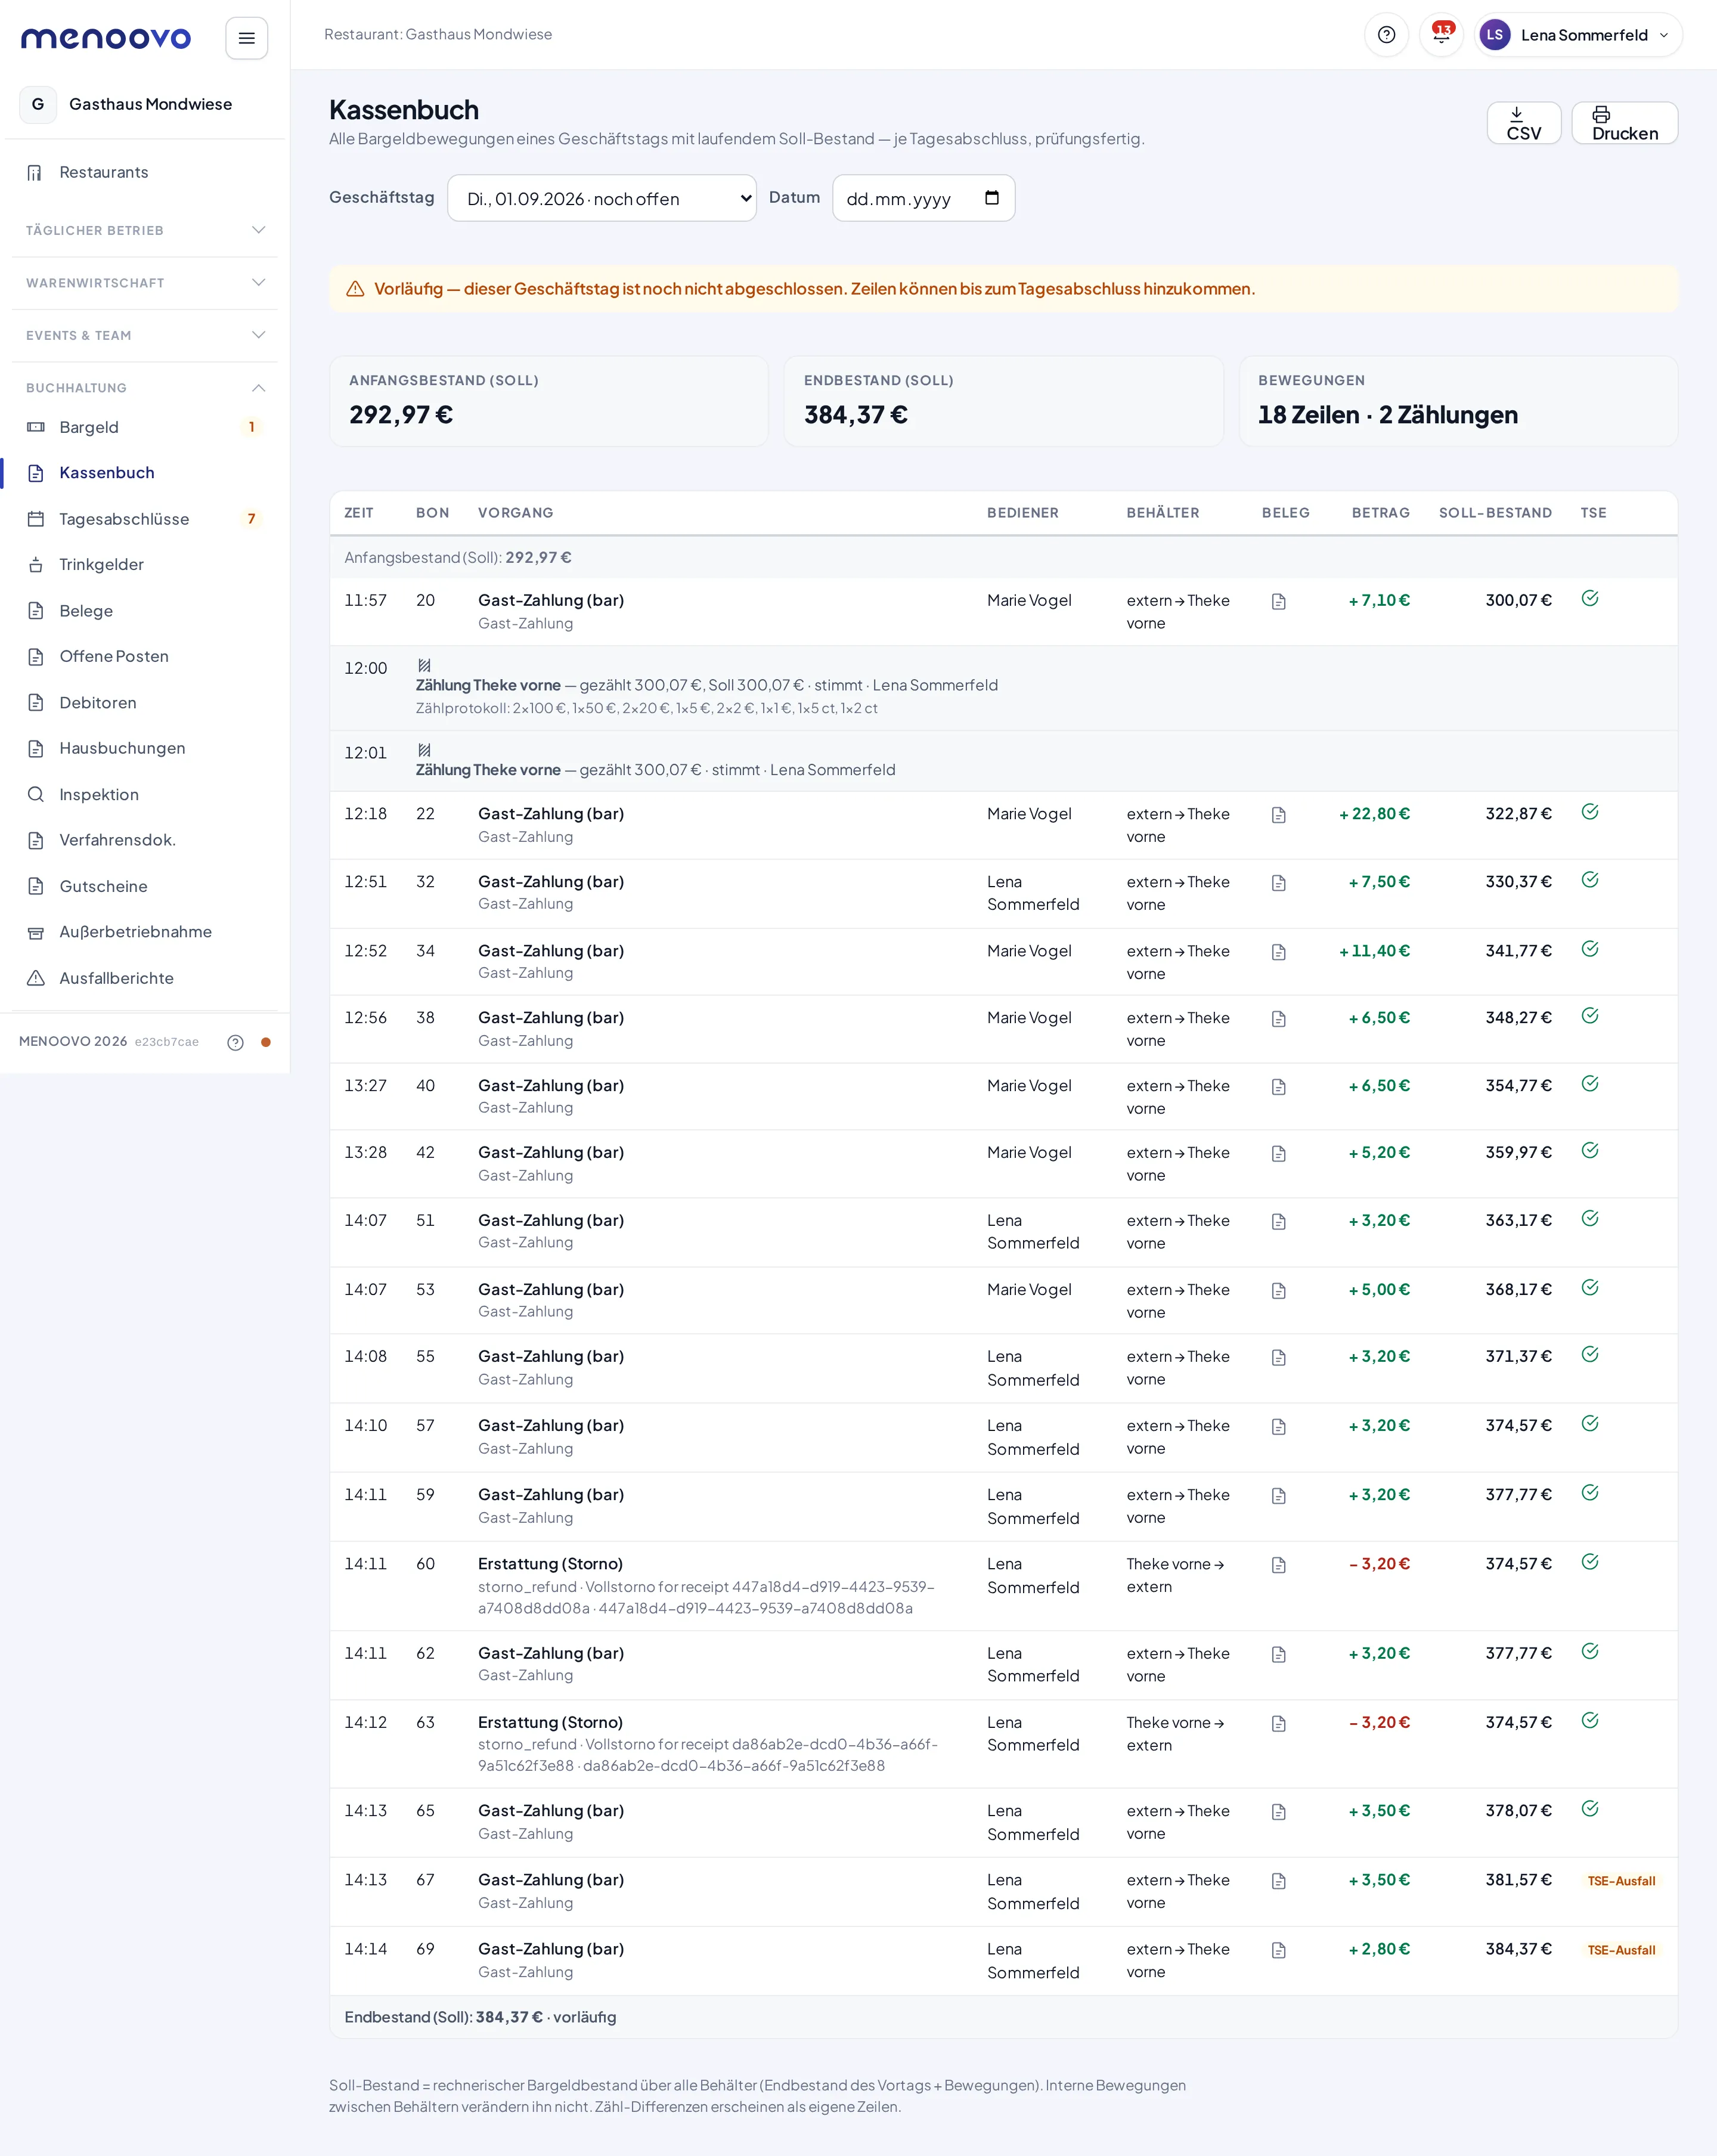Select the Gasthaus Mondwiese restaurant switcher
This screenshot has width=1717, height=2156.
click(x=145, y=104)
